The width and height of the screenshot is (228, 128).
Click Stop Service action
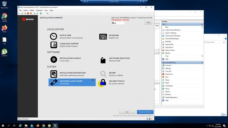169,47
